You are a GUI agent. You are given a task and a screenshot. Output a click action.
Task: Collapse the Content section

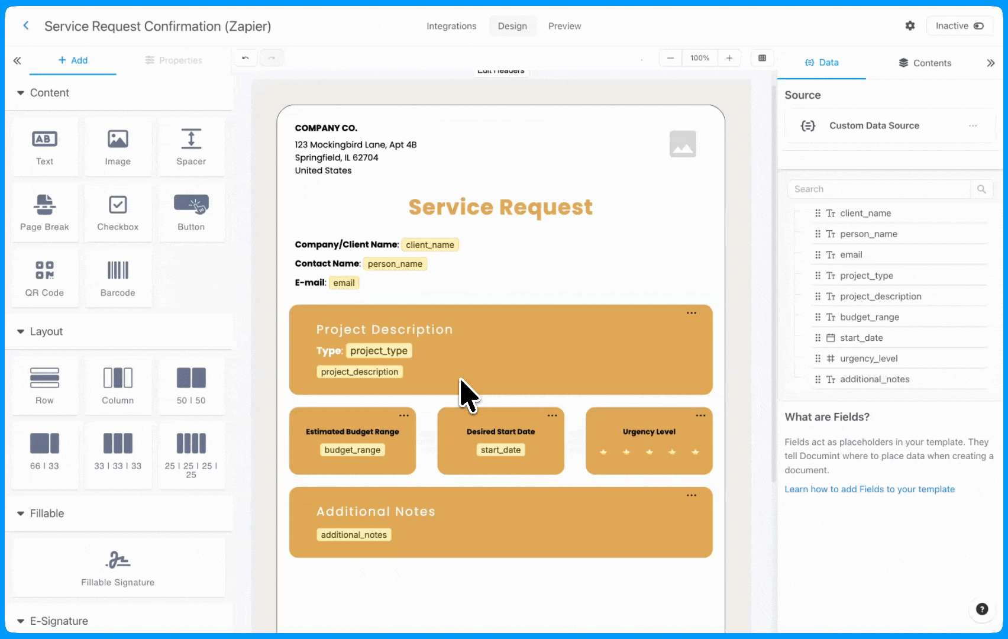coord(21,93)
